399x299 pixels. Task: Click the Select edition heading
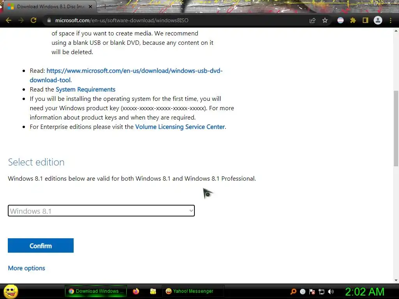pos(36,162)
